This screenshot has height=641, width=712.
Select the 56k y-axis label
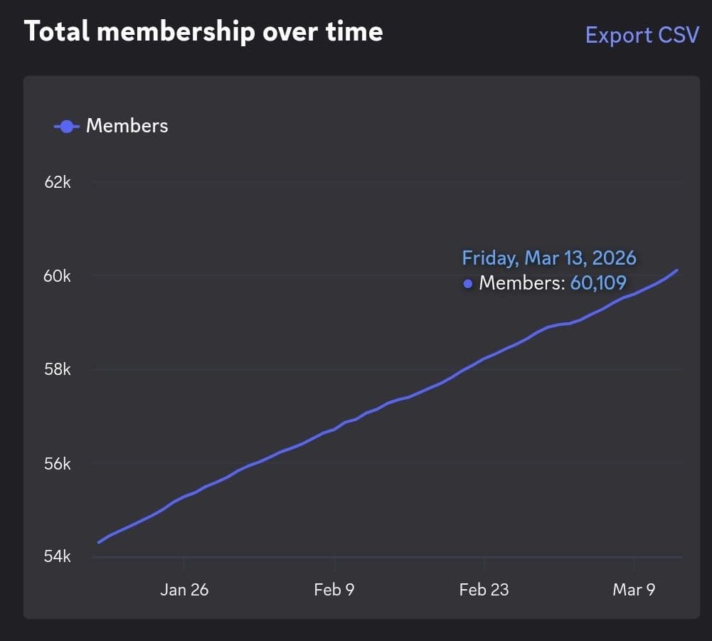(58, 463)
